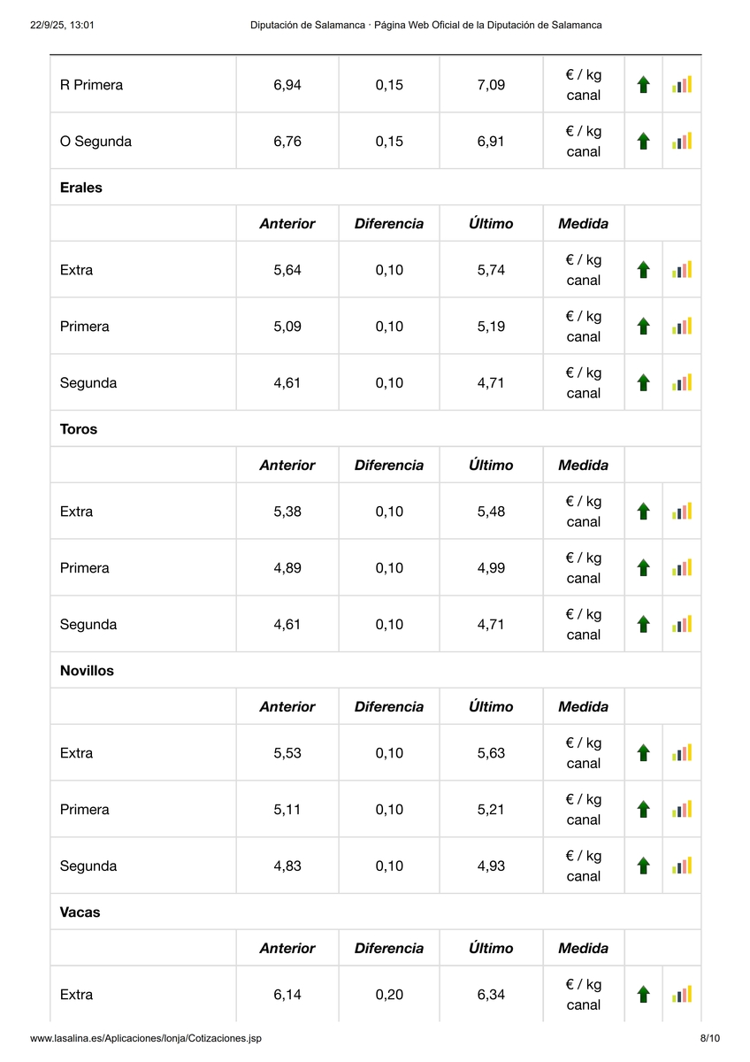Click the Diputación de Salamanca page title

425,25
